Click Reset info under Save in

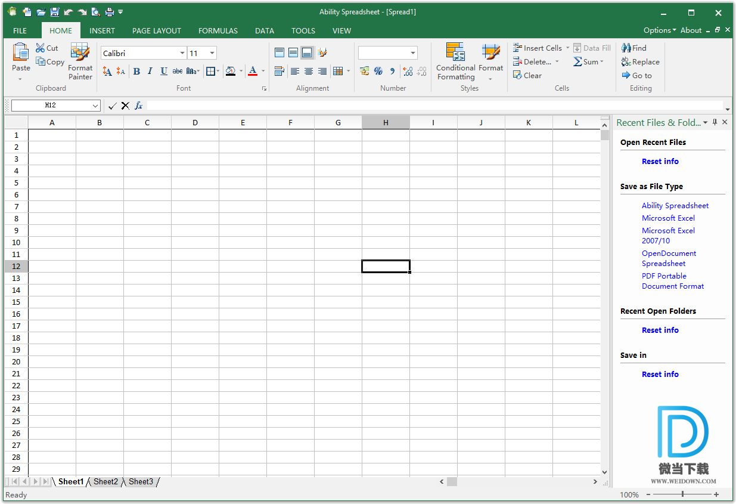(660, 374)
